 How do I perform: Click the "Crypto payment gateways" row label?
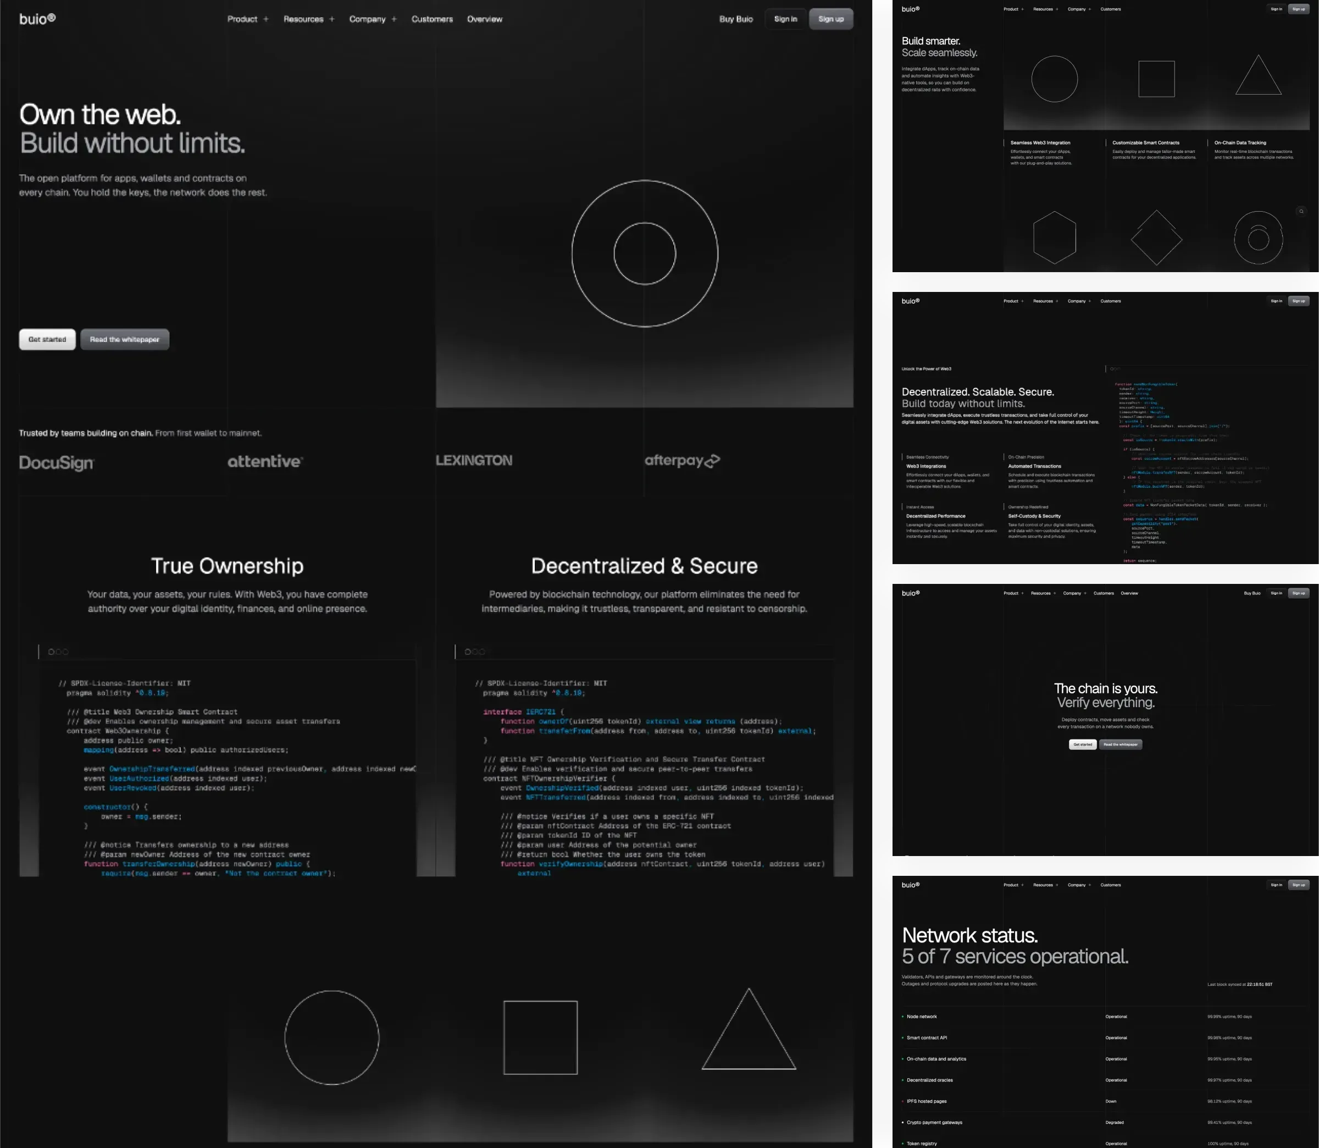point(934,1122)
